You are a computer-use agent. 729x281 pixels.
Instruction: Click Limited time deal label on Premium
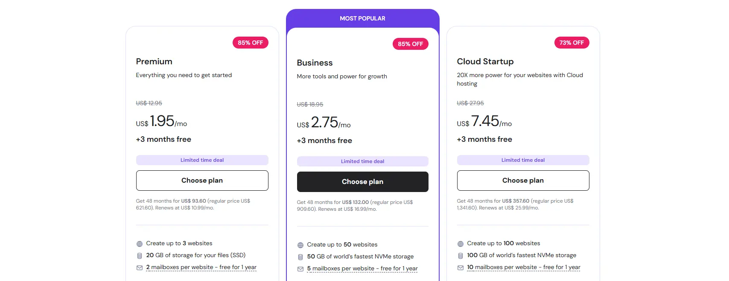coord(202,160)
